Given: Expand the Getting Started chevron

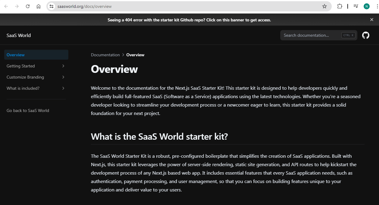Looking at the screenshot, I should pos(63,66).
